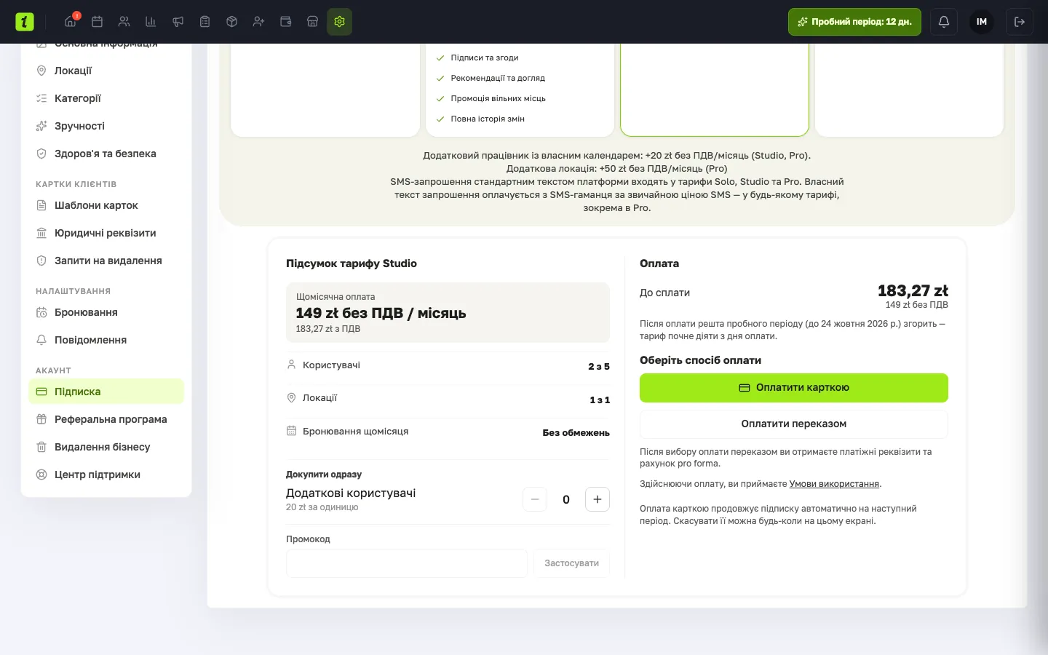Open the box package icon in top bar

point(231,22)
